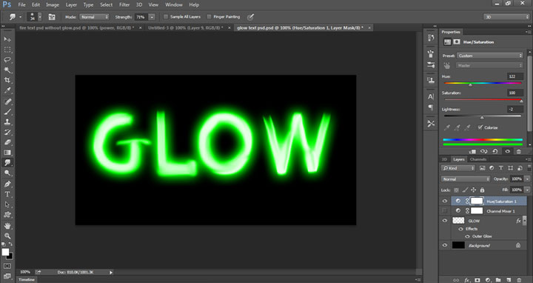Click the delete layer trash icon in Layers panel

tap(519, 280)
